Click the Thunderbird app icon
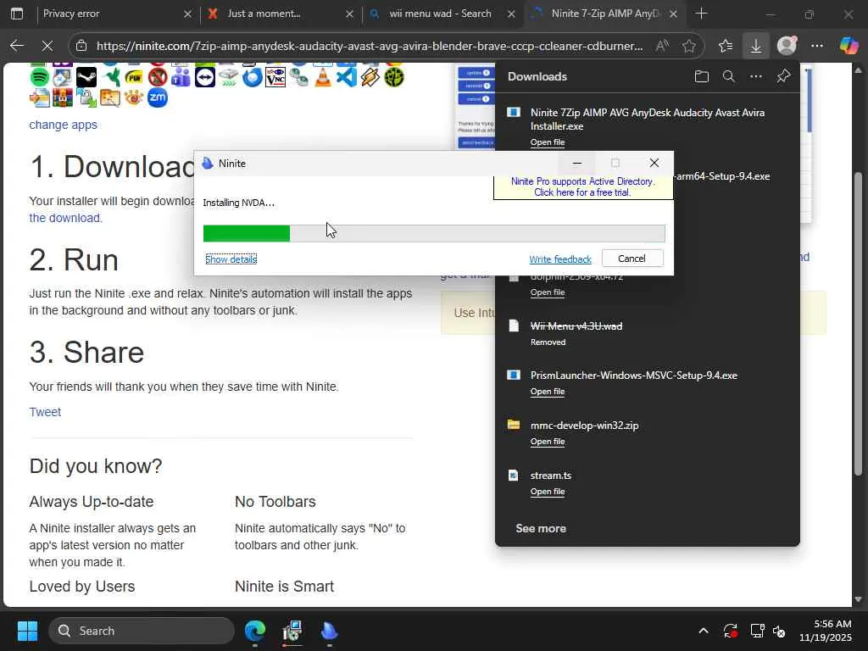Image resolution: width=868 pixels, height=651 pixels. [252, 77]
